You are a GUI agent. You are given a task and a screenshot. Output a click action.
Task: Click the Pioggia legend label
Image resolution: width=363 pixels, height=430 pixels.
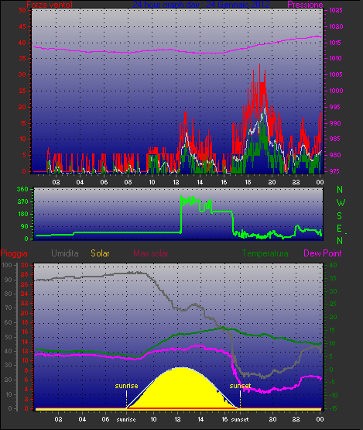coord(14,253)
